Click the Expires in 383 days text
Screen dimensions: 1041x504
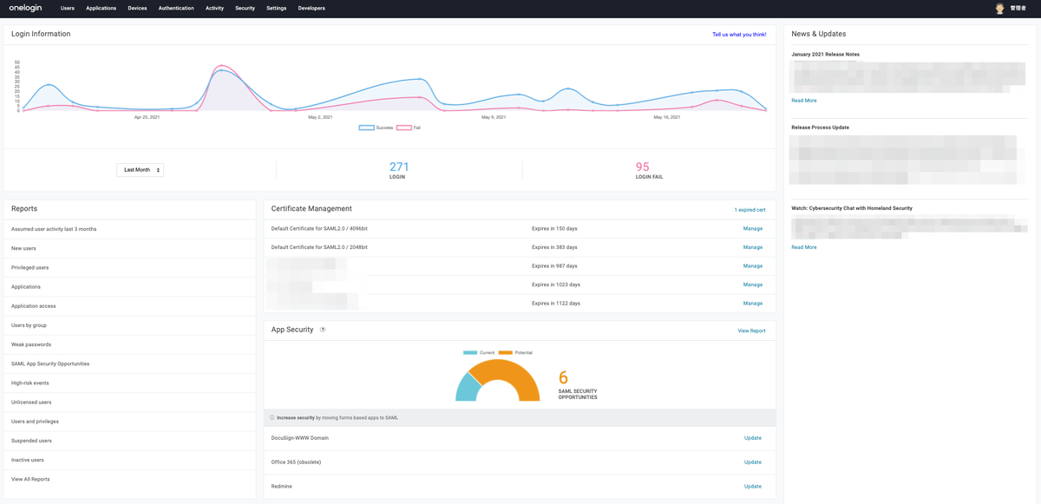554,247
